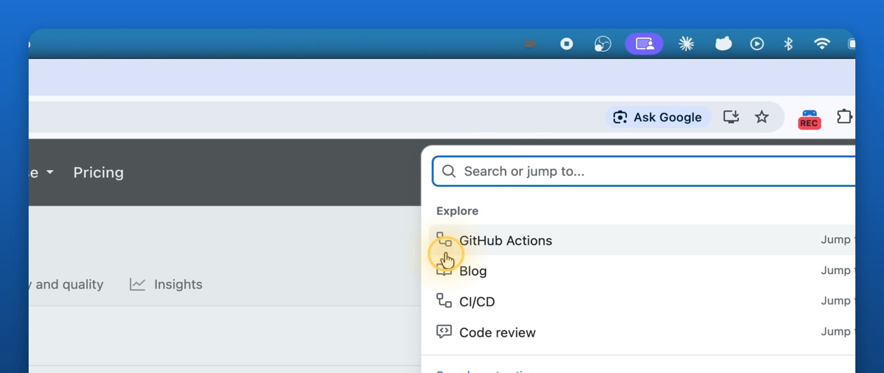Click the Explore heading text
The height and width of the screenshot is (373, 884).
coord(457,211)
